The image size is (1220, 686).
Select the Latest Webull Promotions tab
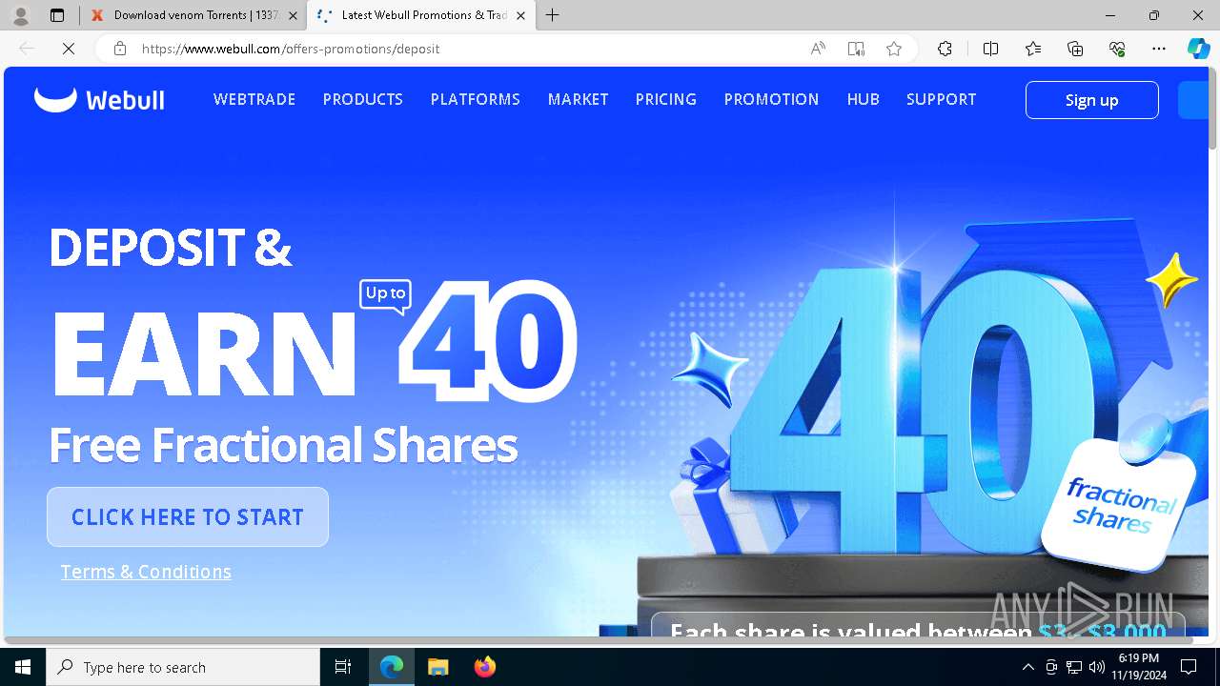420,15
